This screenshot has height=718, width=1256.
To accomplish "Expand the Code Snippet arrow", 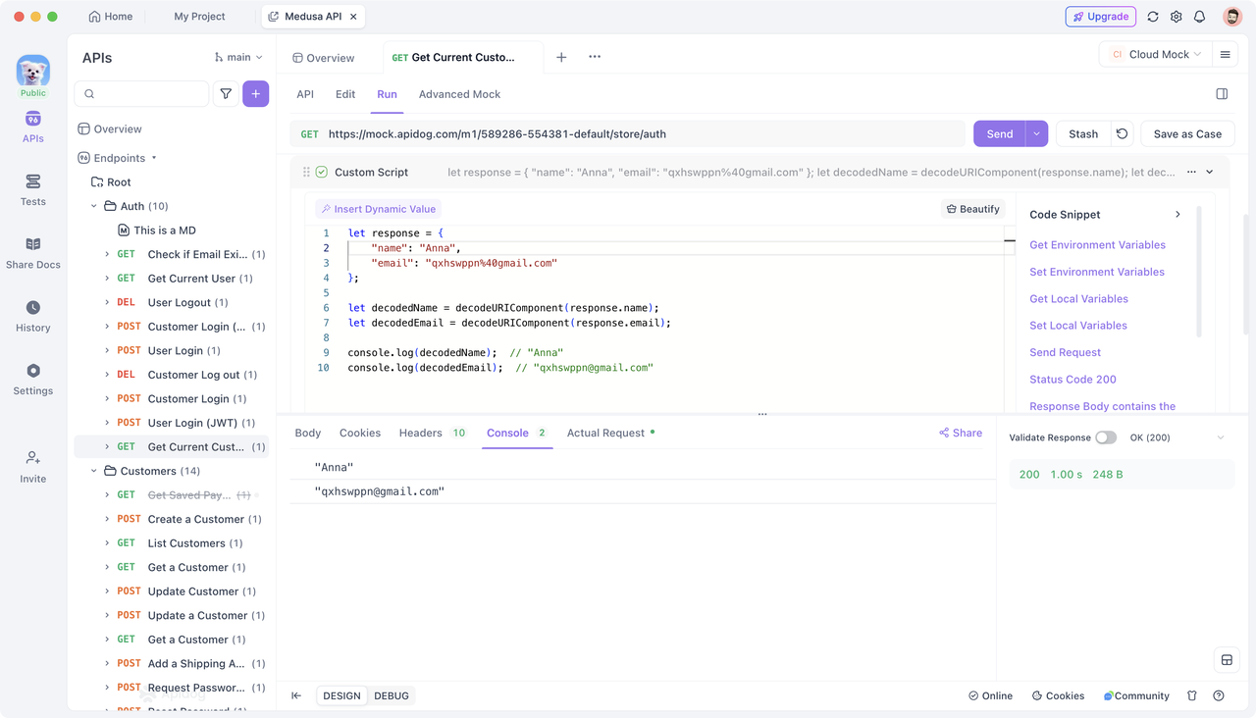I will click(x=1177, y=214).
